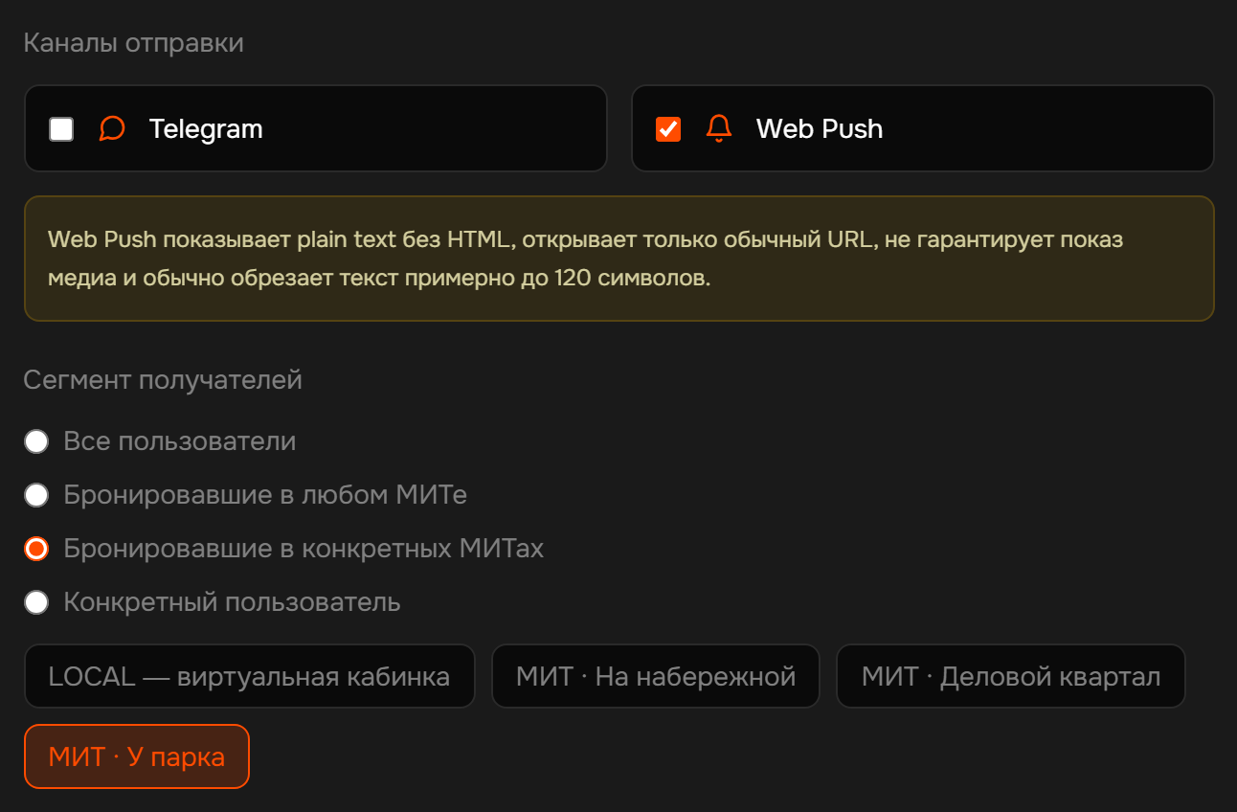Click the 'Telegram' channel label text
This screenshot has height=812, width=1237.
[x=206, y=128]
